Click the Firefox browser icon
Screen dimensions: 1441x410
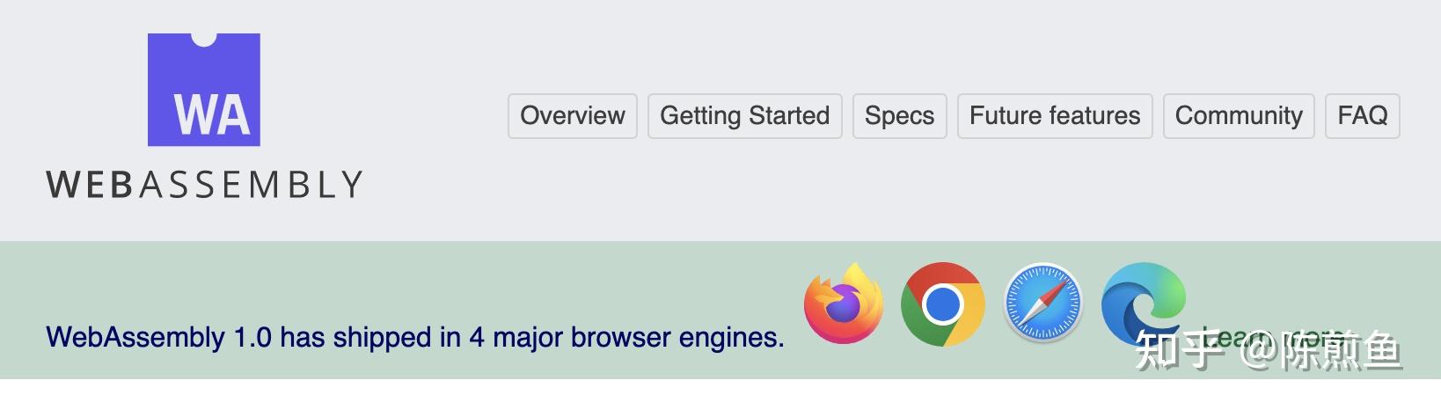pos(843,304)
